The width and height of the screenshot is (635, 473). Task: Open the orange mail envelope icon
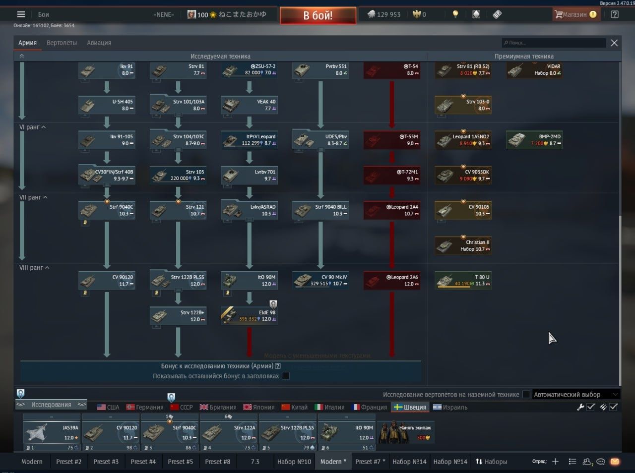tap(615, 461)
